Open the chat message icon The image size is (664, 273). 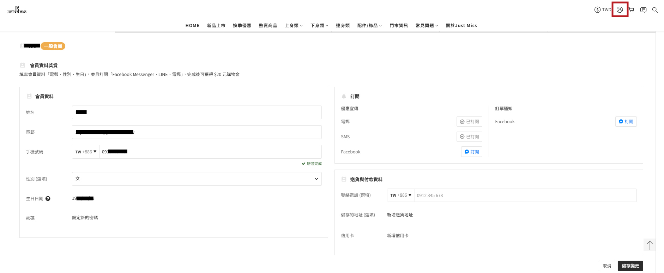tap(643, 10)
